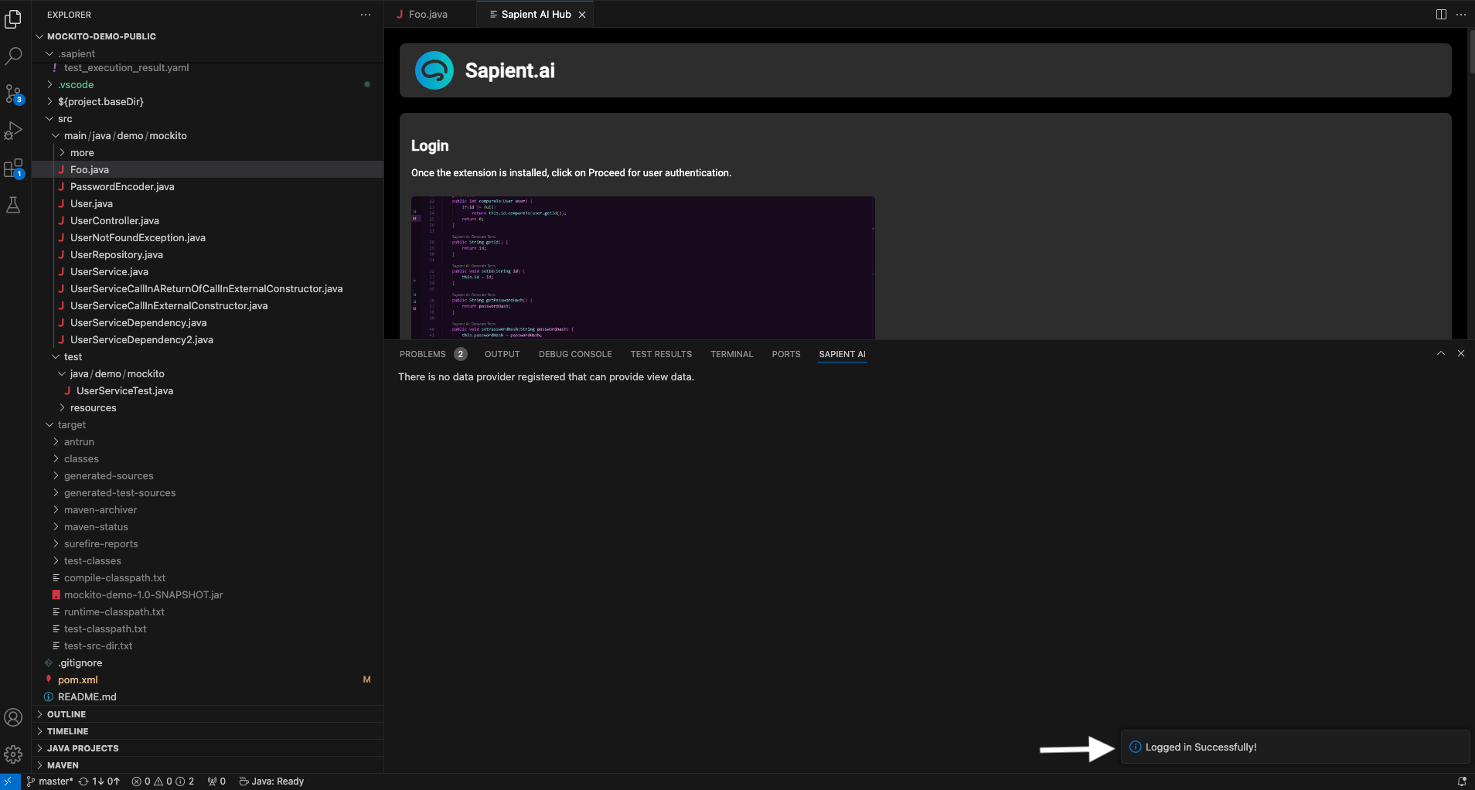
Task: Open mockito-demo-1.0-SNAPSHOT.jar file
Action: pos(207,594)
